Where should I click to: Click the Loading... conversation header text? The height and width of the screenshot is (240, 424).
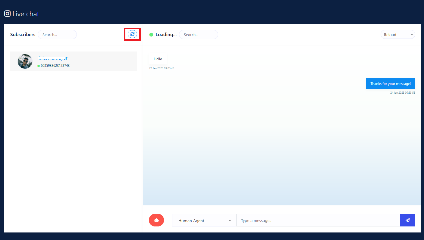point(166,35)
